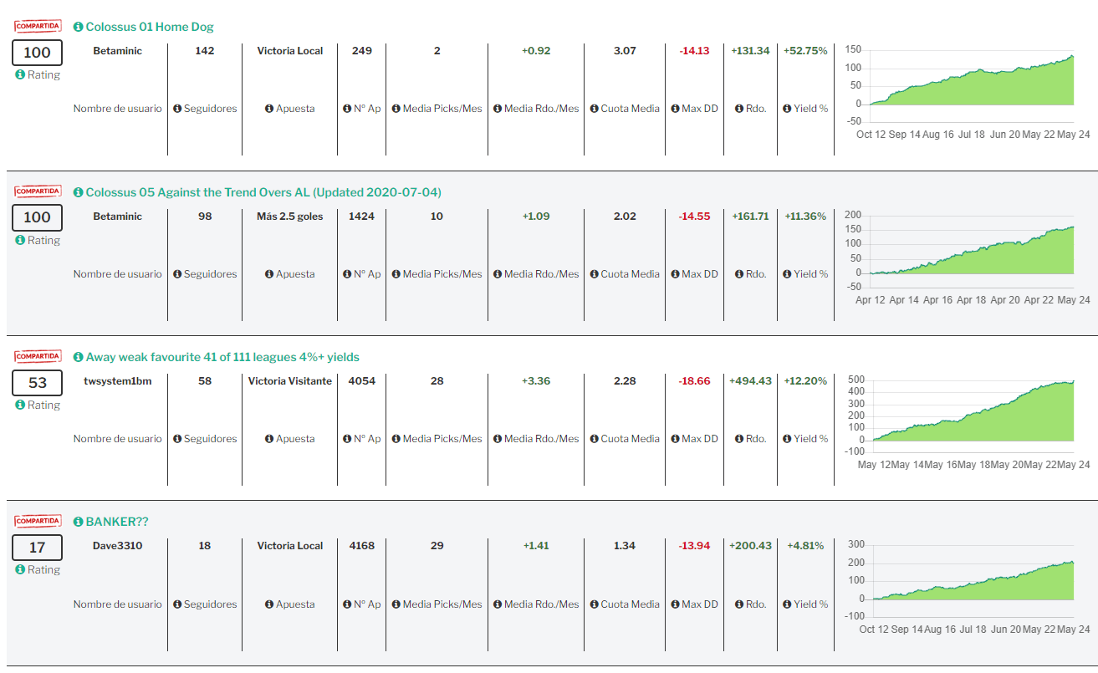The height and width of the screenshot is (673, 1098).
Task: Open user Dave3310 profile
Action: (x=117, y=546)
